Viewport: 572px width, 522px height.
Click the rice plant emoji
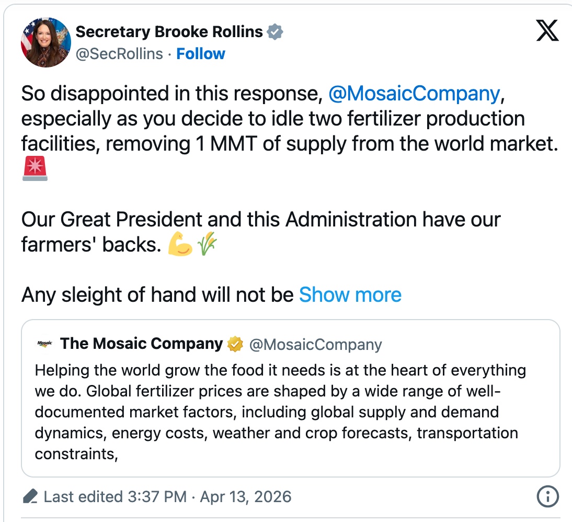pyautogui.click(x=207, y=245)
